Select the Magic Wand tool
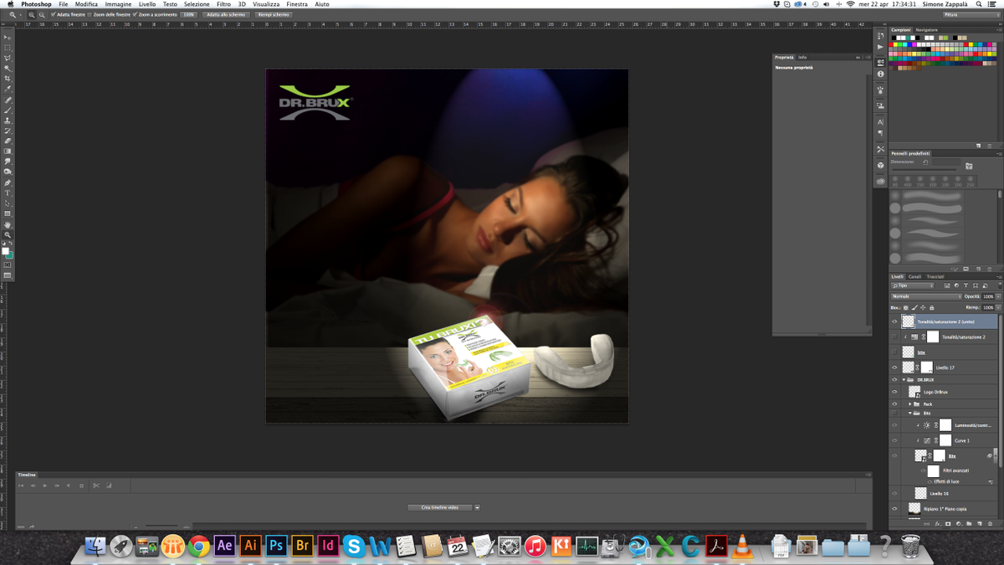Image resolution: width=1004 pixels, height=565 pixels. click(8, 69)
